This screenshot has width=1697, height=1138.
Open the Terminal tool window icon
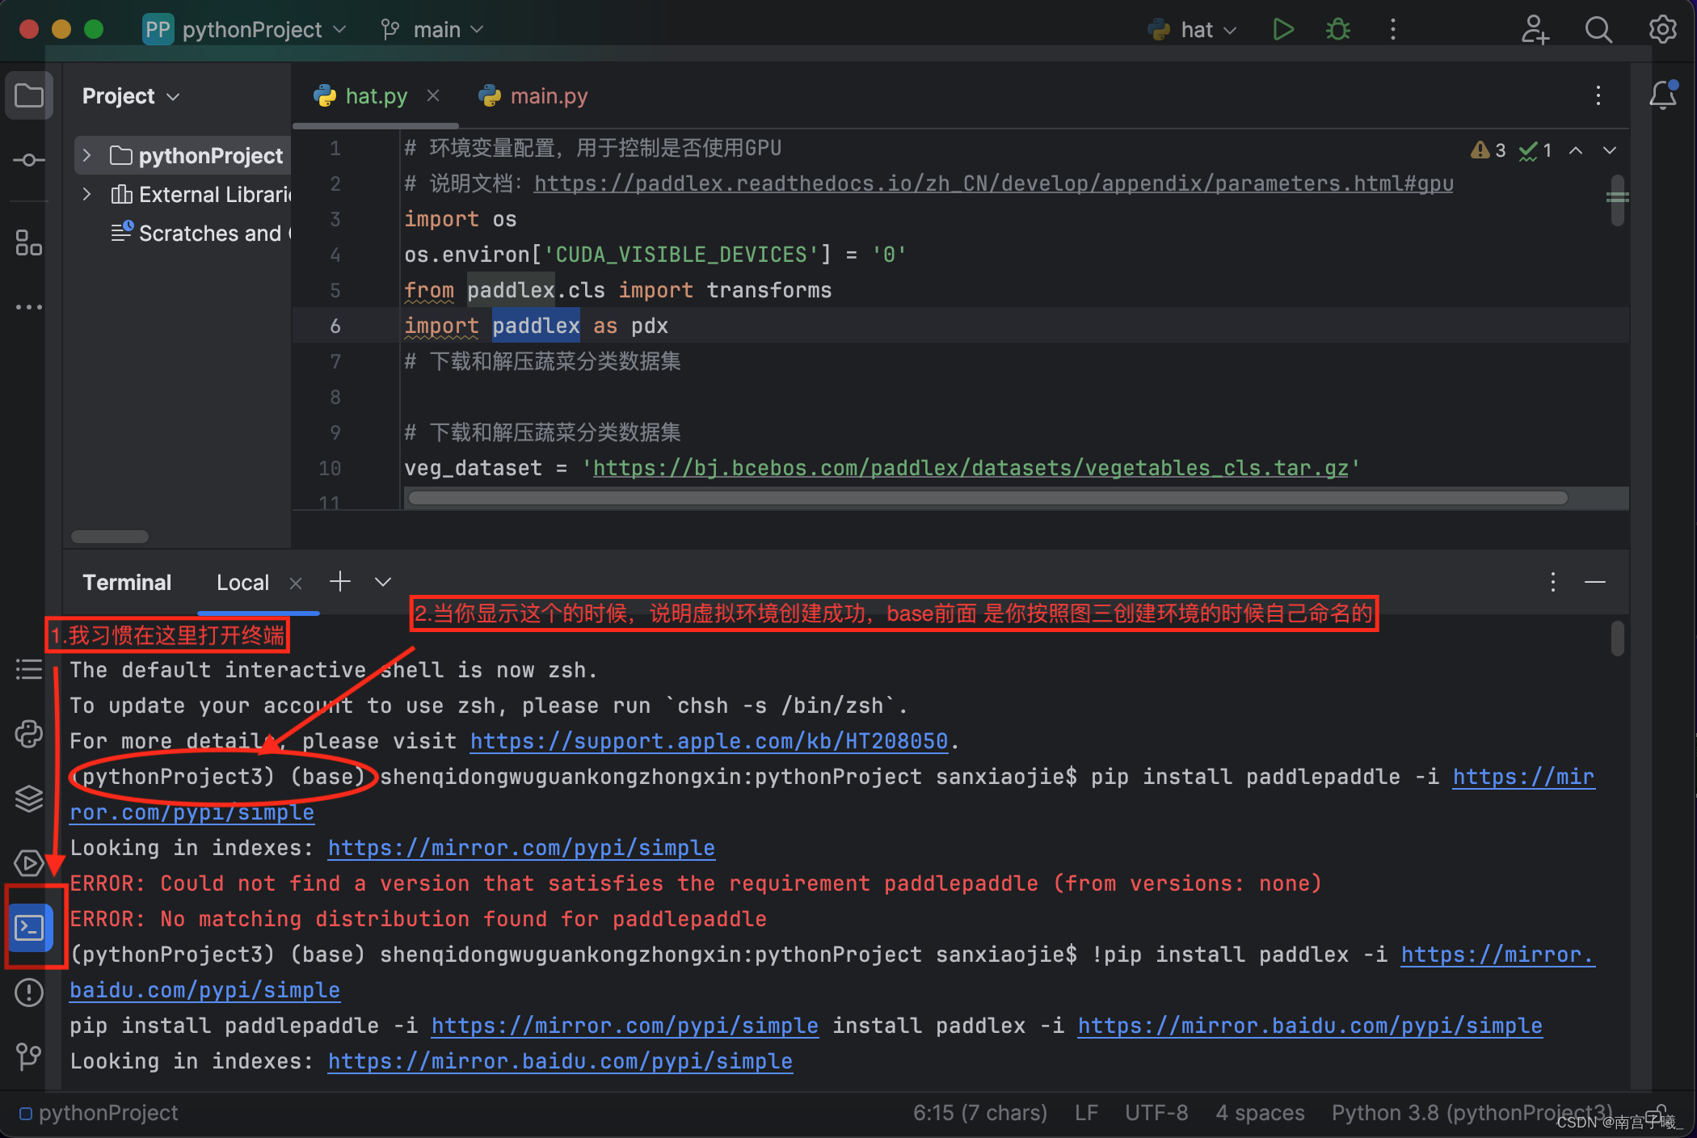click(29, 927)
